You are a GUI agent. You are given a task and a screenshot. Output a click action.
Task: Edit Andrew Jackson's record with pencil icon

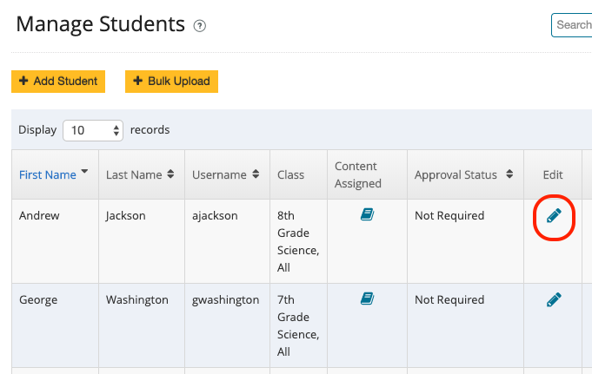pos(554,216)
